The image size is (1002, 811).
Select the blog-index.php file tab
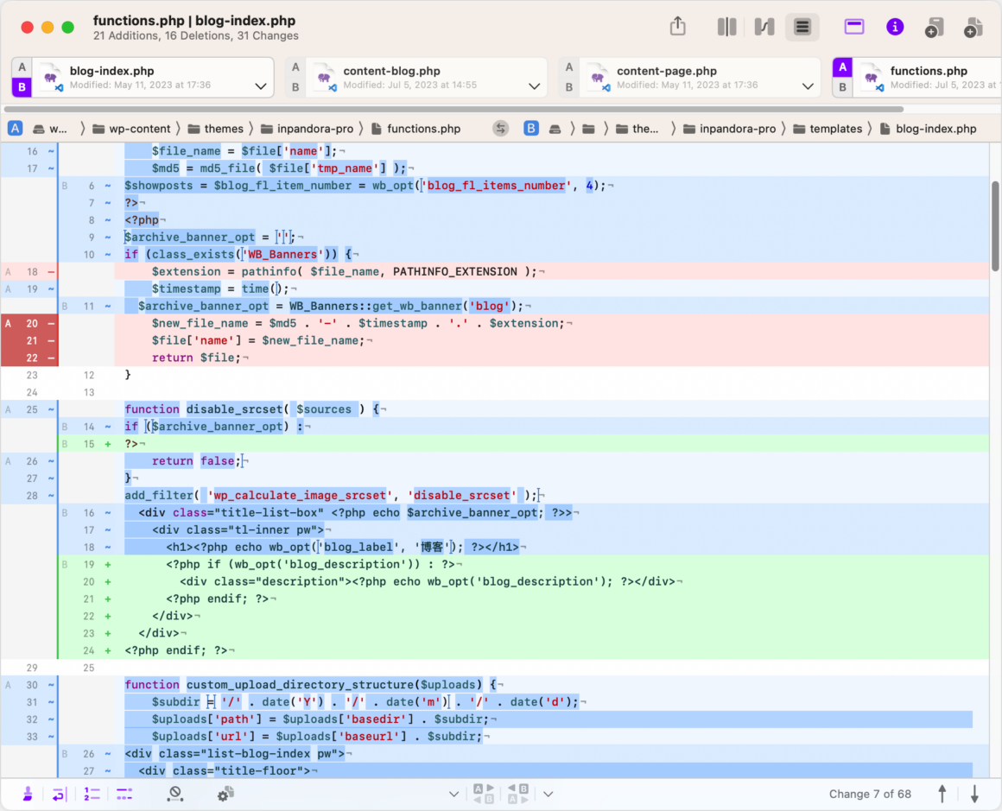point(143,78)
